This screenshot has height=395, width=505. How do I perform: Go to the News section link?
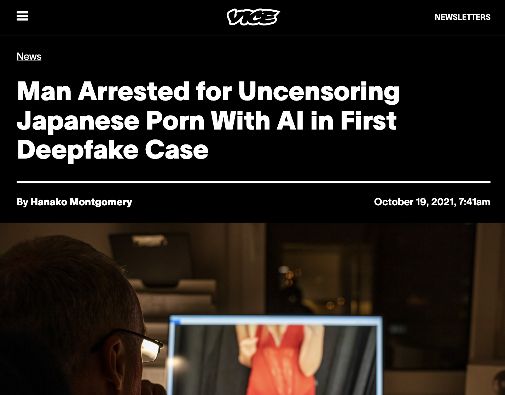click(29, 56)
